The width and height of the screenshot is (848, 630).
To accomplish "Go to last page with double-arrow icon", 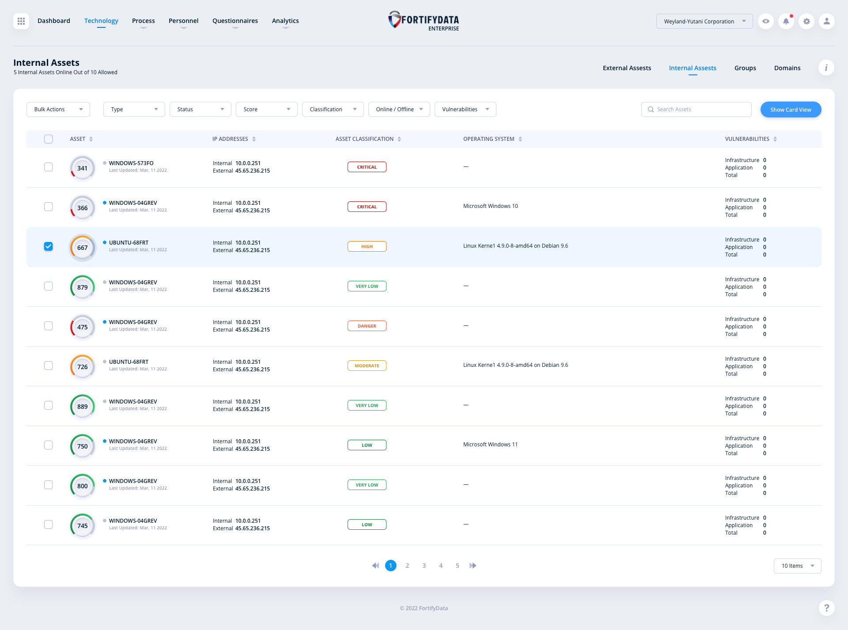I will pyautogui.click(x=473, y=566).
